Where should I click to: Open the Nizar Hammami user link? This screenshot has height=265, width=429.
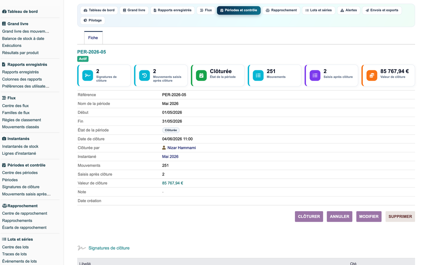pos(182,148)
